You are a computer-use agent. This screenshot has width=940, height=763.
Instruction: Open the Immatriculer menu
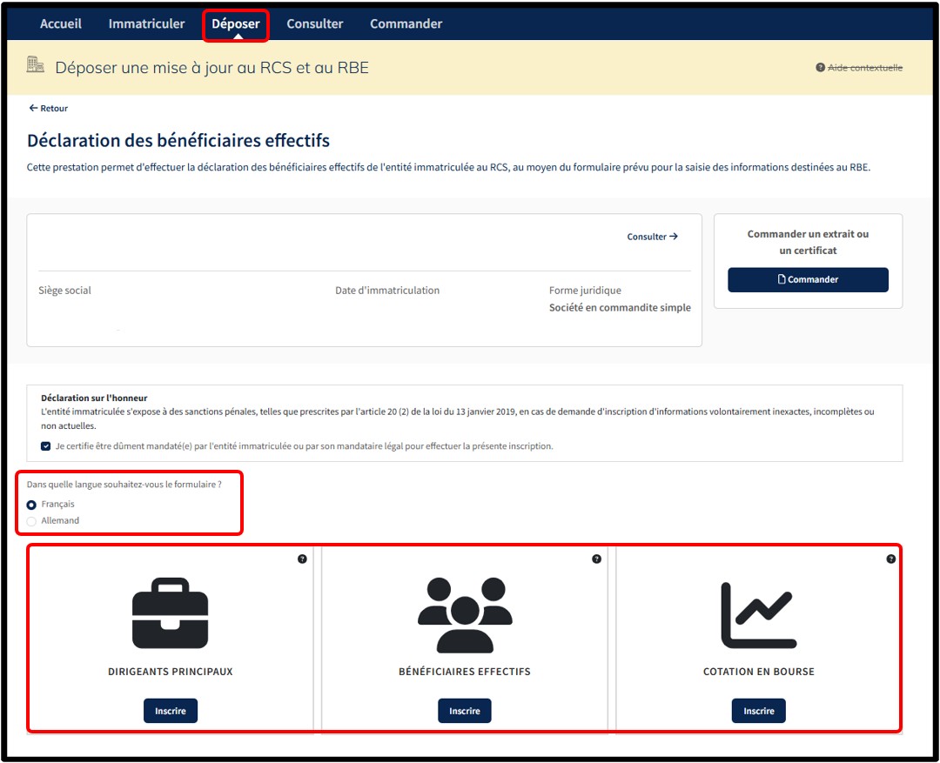click(x=146, y=23)
